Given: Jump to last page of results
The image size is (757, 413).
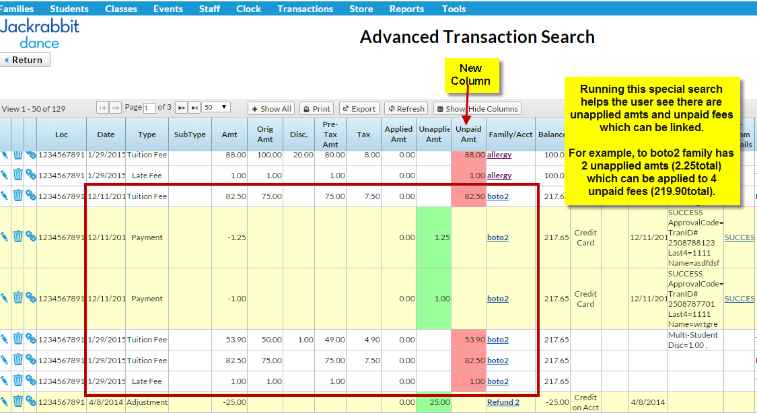Looking at the screenshot, I should pos(194,108).
